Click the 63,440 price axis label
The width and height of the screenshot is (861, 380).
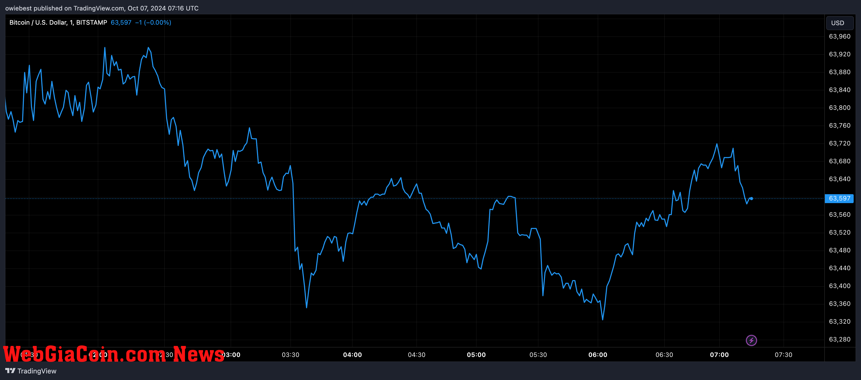(x=840, y=268)
